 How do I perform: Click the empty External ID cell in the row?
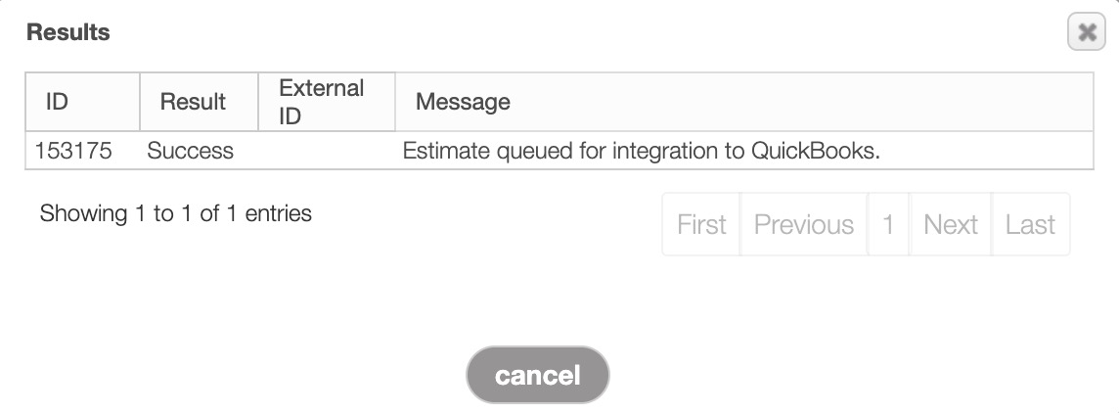point(327,152)
